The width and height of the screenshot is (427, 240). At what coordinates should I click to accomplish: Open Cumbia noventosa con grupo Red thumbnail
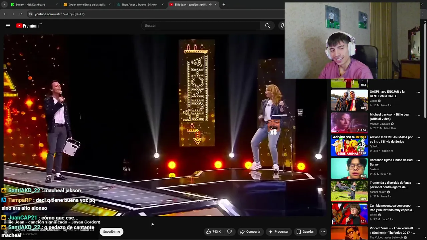coord(349,214)
